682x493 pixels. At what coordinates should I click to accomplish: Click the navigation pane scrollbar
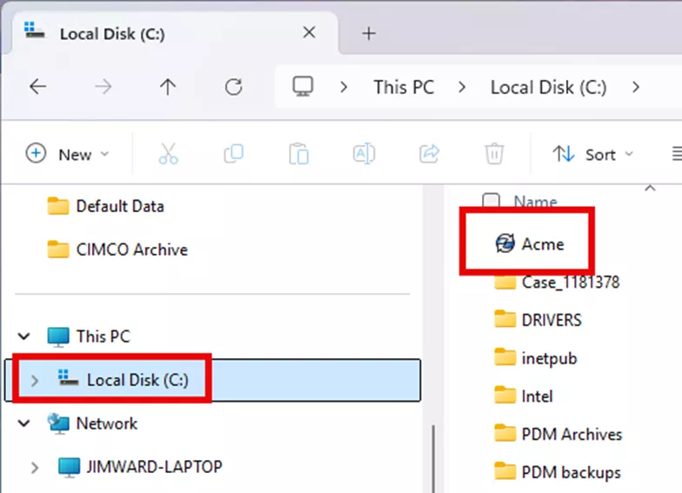point(433,459)
